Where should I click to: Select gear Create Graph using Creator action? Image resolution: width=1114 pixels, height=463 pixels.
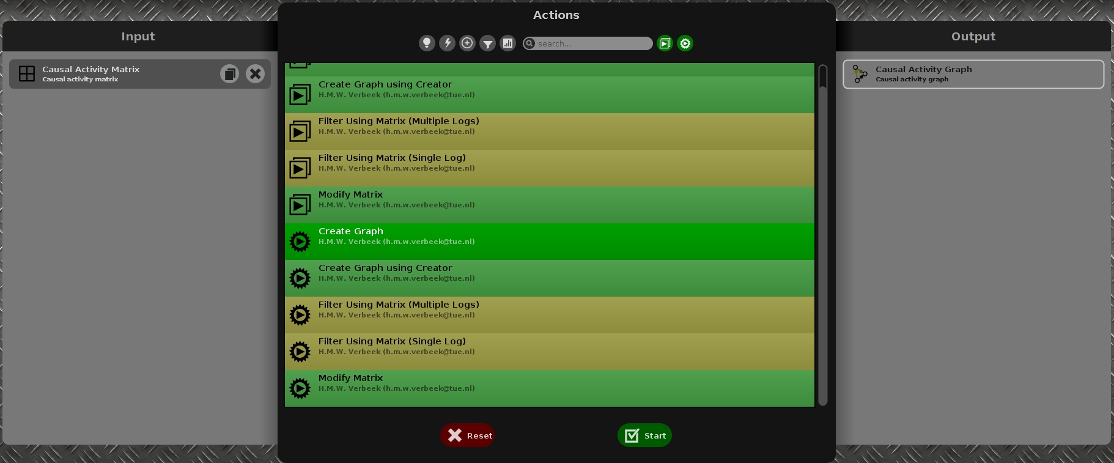549,278
